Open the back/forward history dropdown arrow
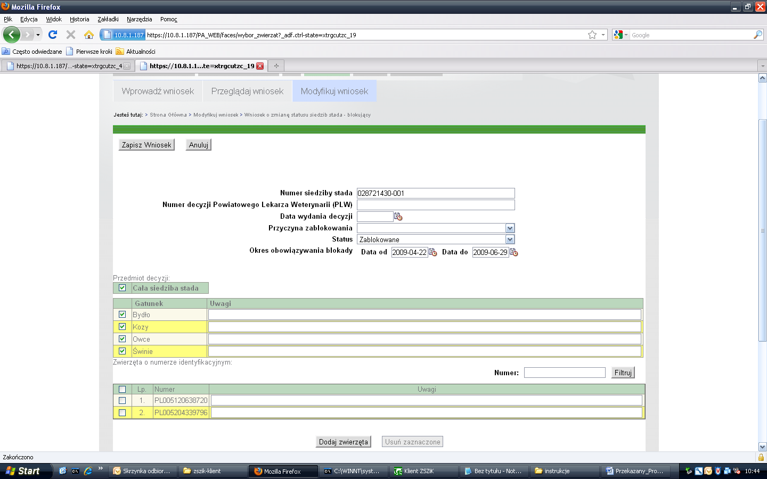767x479 pixels. (x=38, y=35)
